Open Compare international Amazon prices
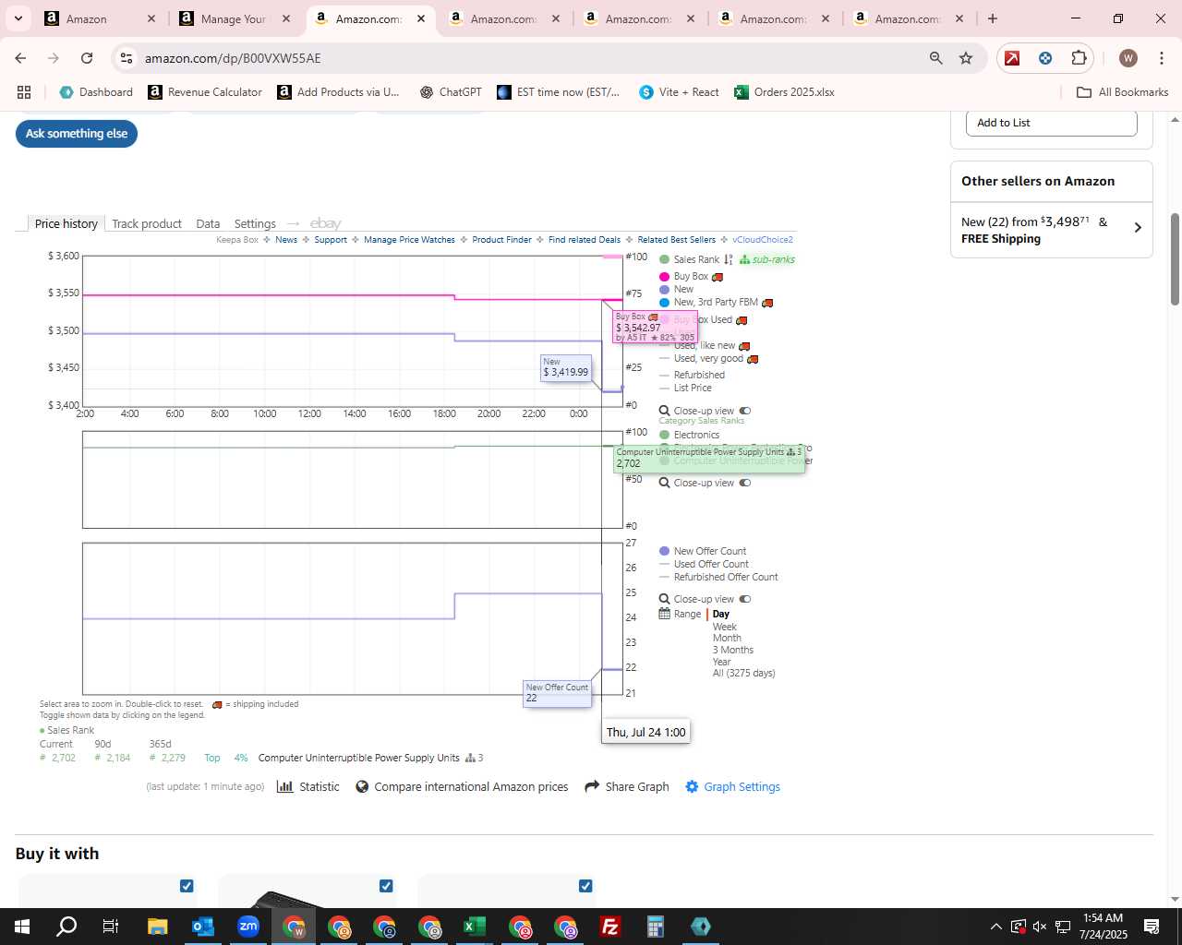The image size is (1182, 945). [x=462, y=786]
